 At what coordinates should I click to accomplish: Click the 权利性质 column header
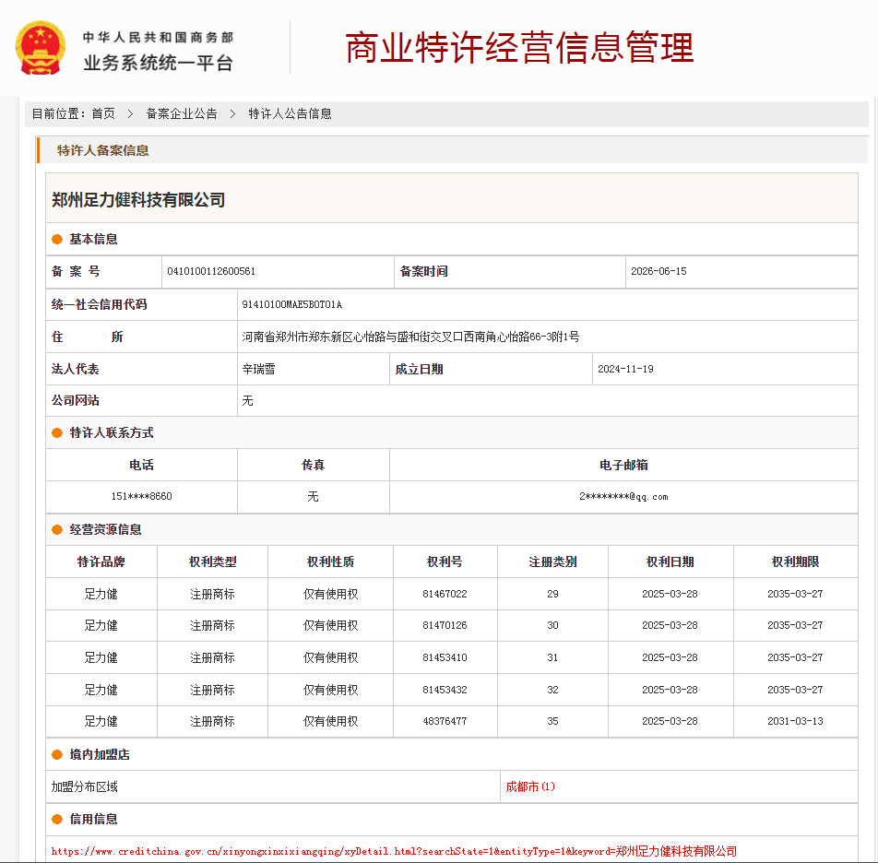[330, 562]
